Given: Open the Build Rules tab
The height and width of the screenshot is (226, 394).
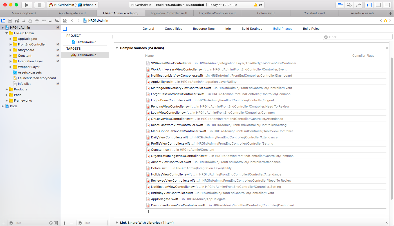Looking at the screenshot, I should pyautogui.click(x=311, y=29).
